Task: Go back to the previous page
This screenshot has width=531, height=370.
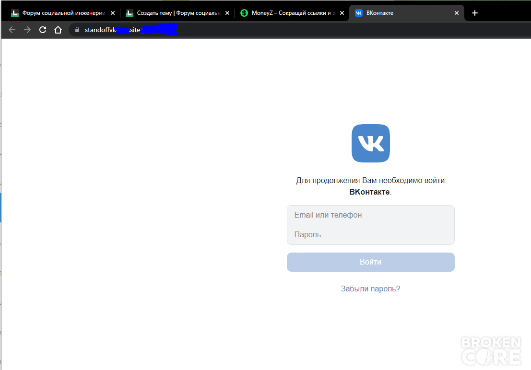Action: point(12,30)
